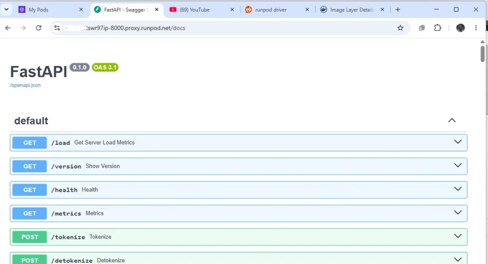Viewport: 488px width, 264px height.
Task: Expand the POST /tokenize endpoint arrow
Action: pos(458,236)
